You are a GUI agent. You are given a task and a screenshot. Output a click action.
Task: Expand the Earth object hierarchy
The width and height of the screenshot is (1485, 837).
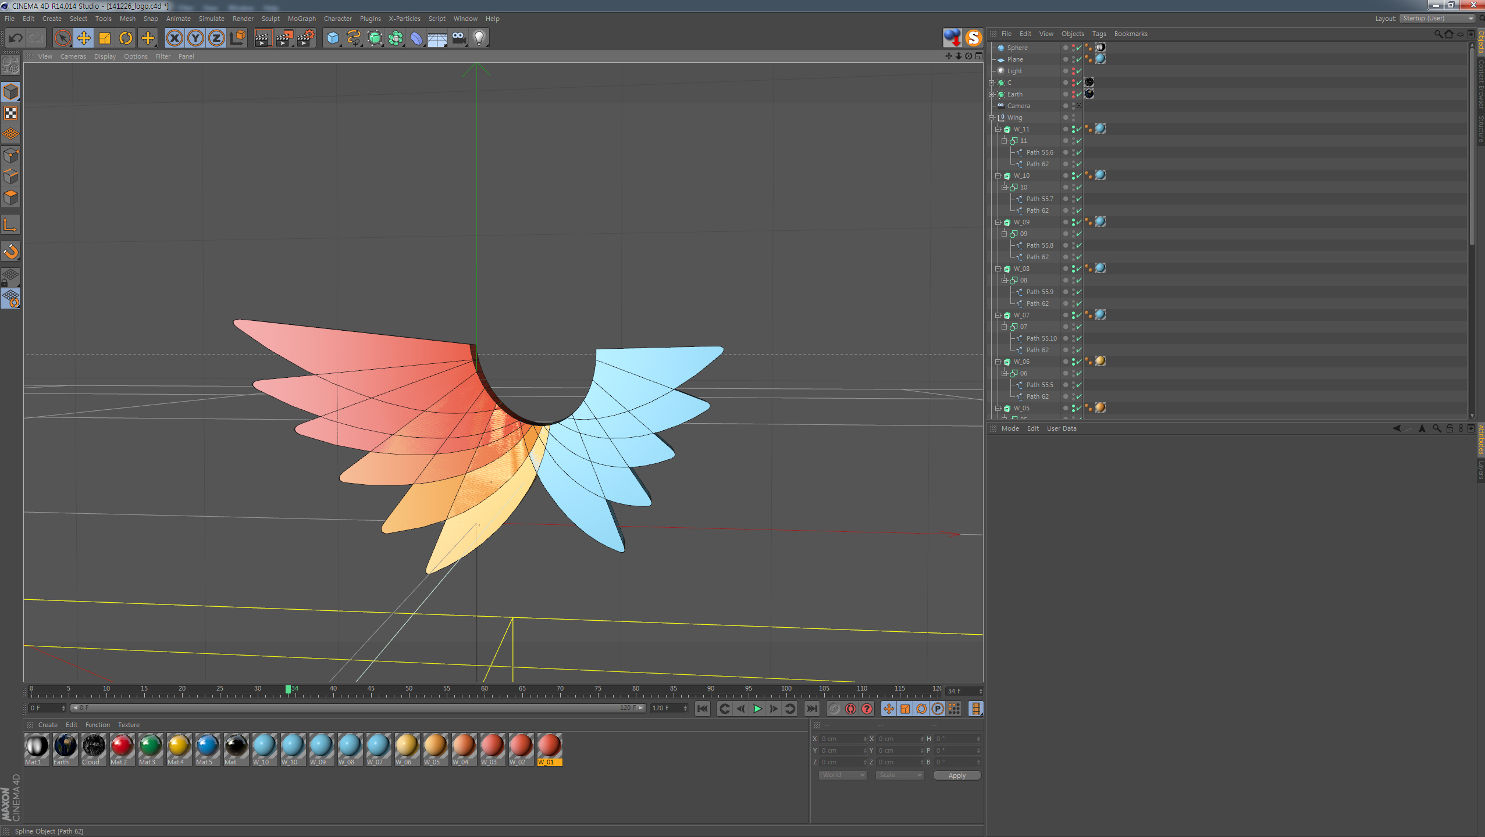coord(992,94)
